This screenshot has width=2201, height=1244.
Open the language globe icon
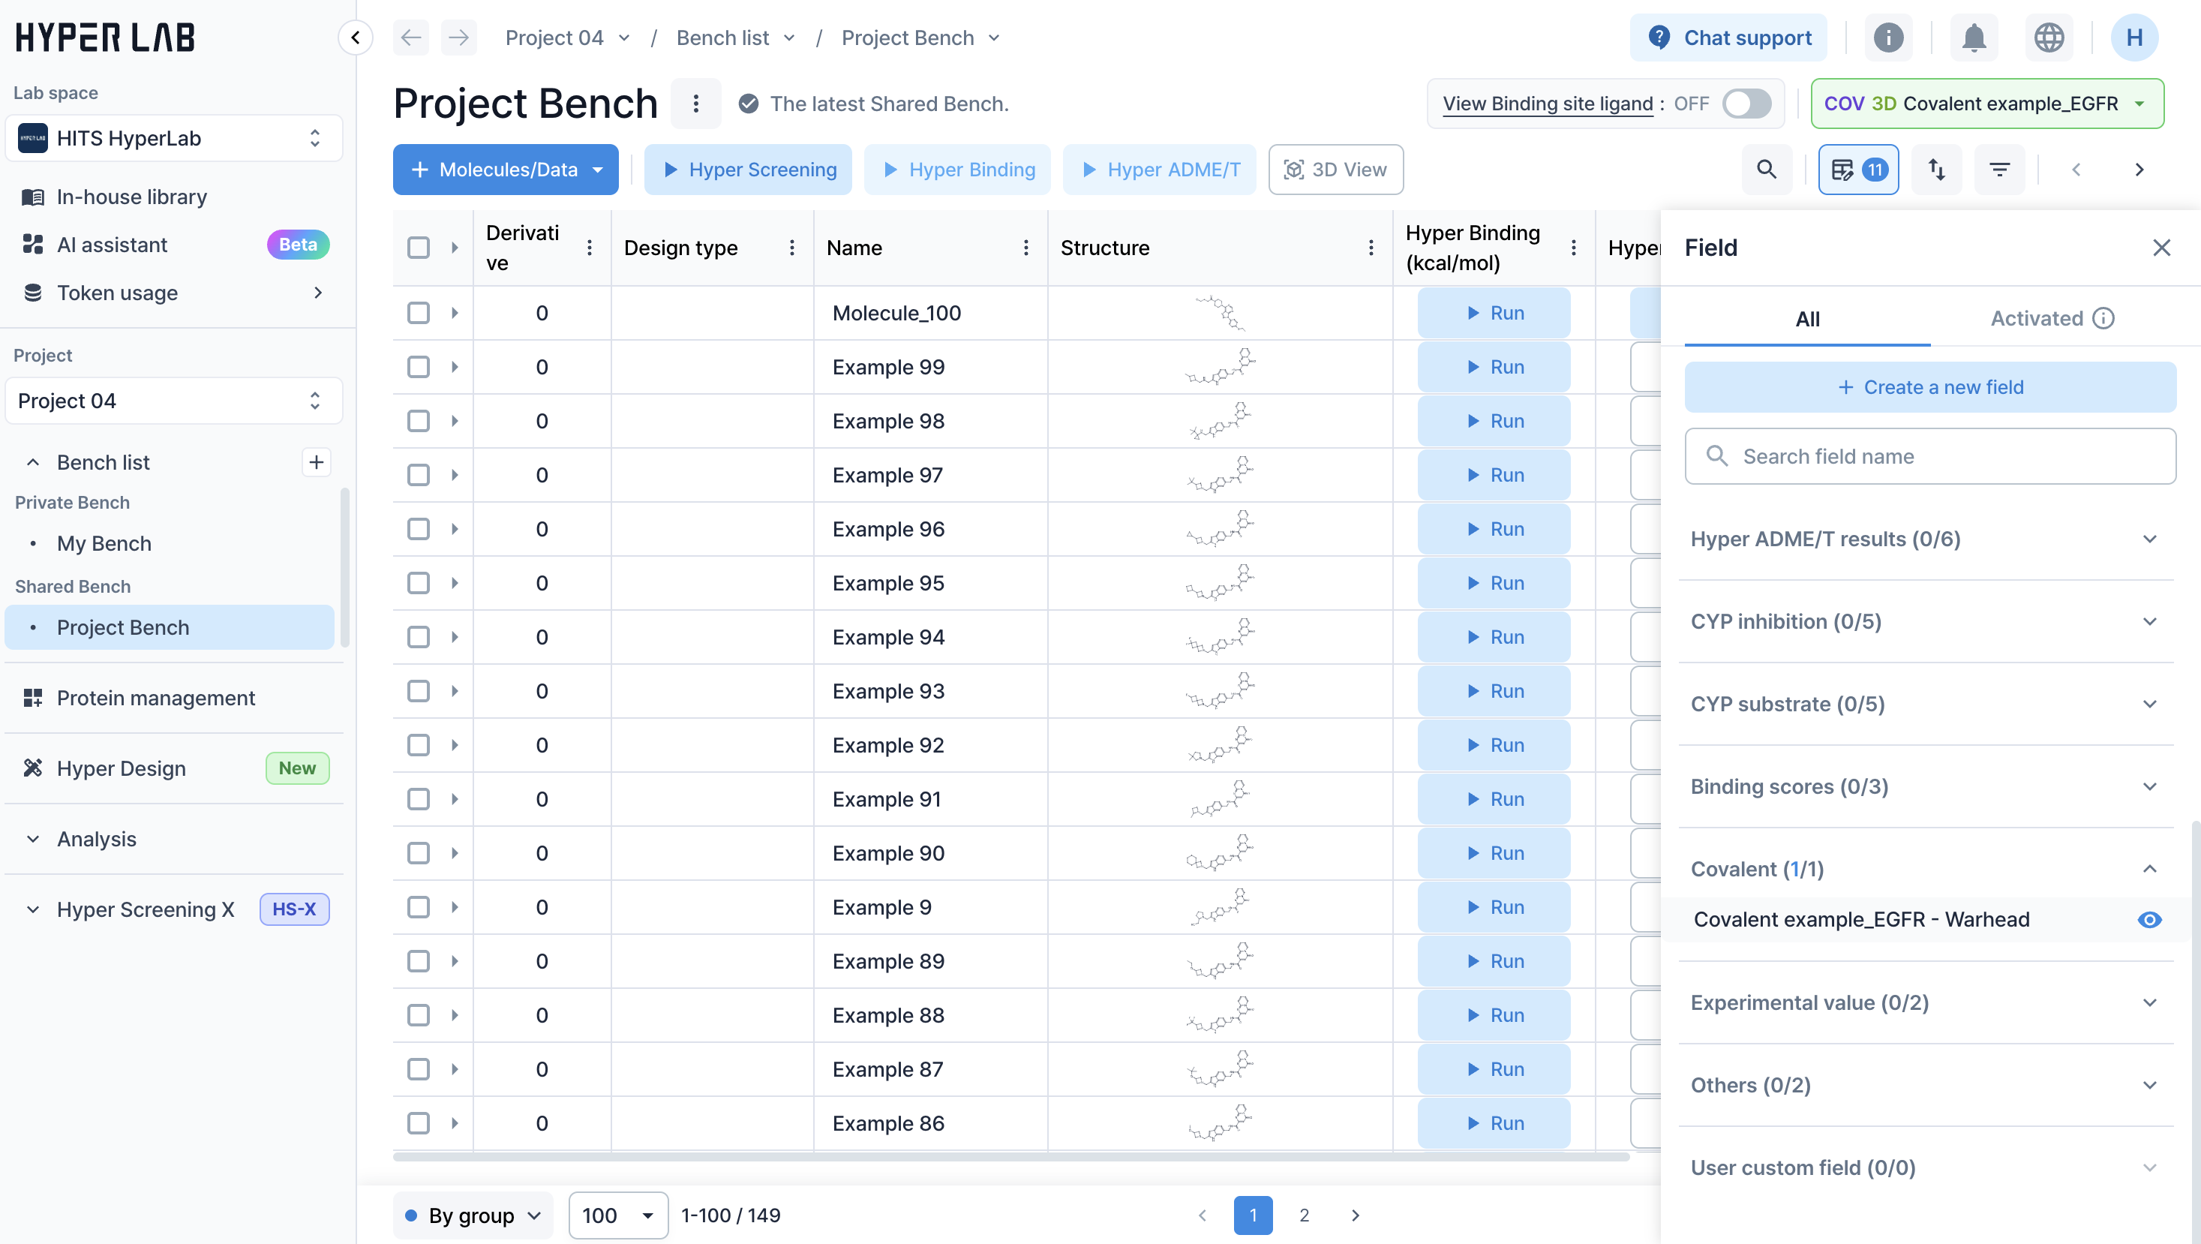click(2048, 38)
